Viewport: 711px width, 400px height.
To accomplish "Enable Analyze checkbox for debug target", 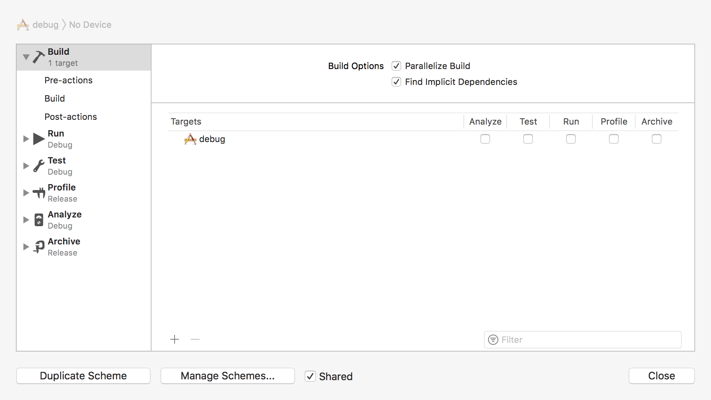I will 485,139.
